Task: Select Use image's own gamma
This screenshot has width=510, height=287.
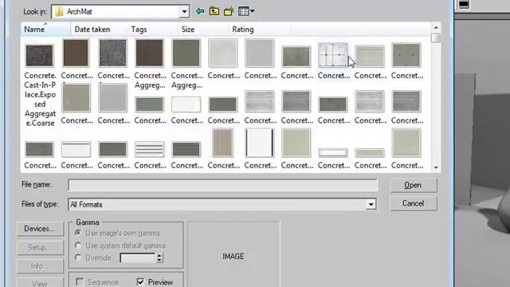Action: 78,233
